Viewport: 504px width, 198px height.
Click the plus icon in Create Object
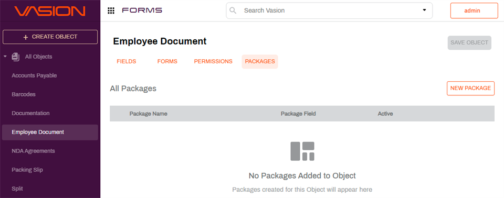[26, 37]
